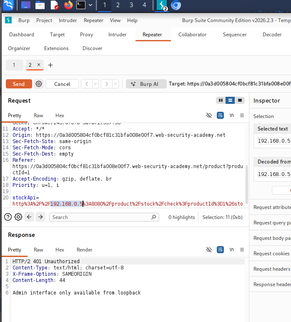The width and height of the screenshot is (291, 322).
Task: Open Repeater send settings gear
Action: (x=39, y=84)
